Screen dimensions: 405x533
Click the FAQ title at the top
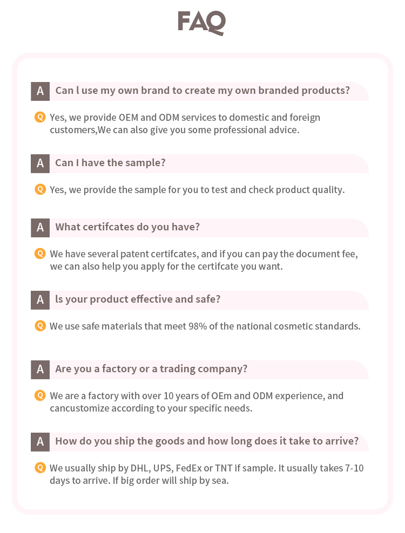point(202,23)
